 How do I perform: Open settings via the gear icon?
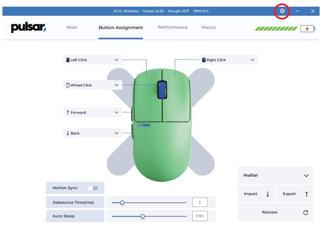(282, 11)
